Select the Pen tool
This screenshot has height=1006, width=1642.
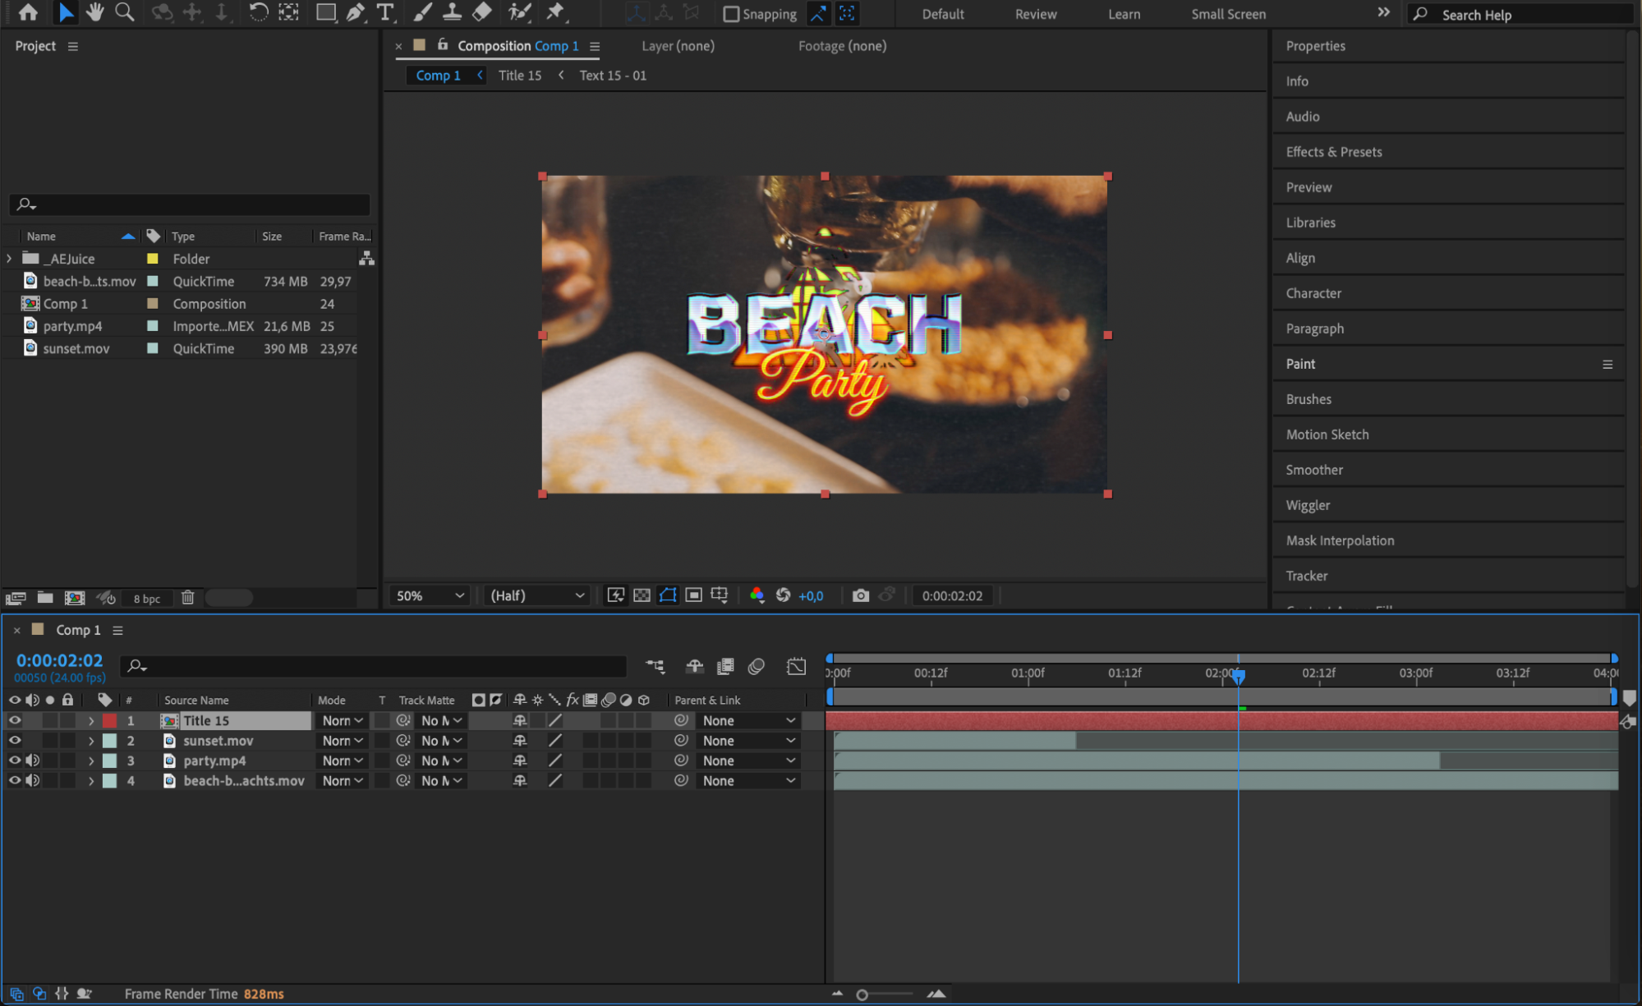click(356, 12)
